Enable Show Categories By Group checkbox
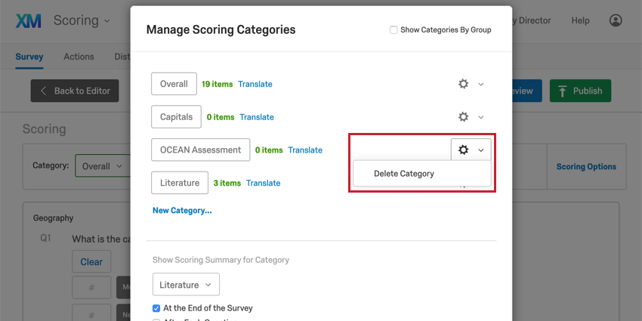642x321 pixels. pos(394,30)
